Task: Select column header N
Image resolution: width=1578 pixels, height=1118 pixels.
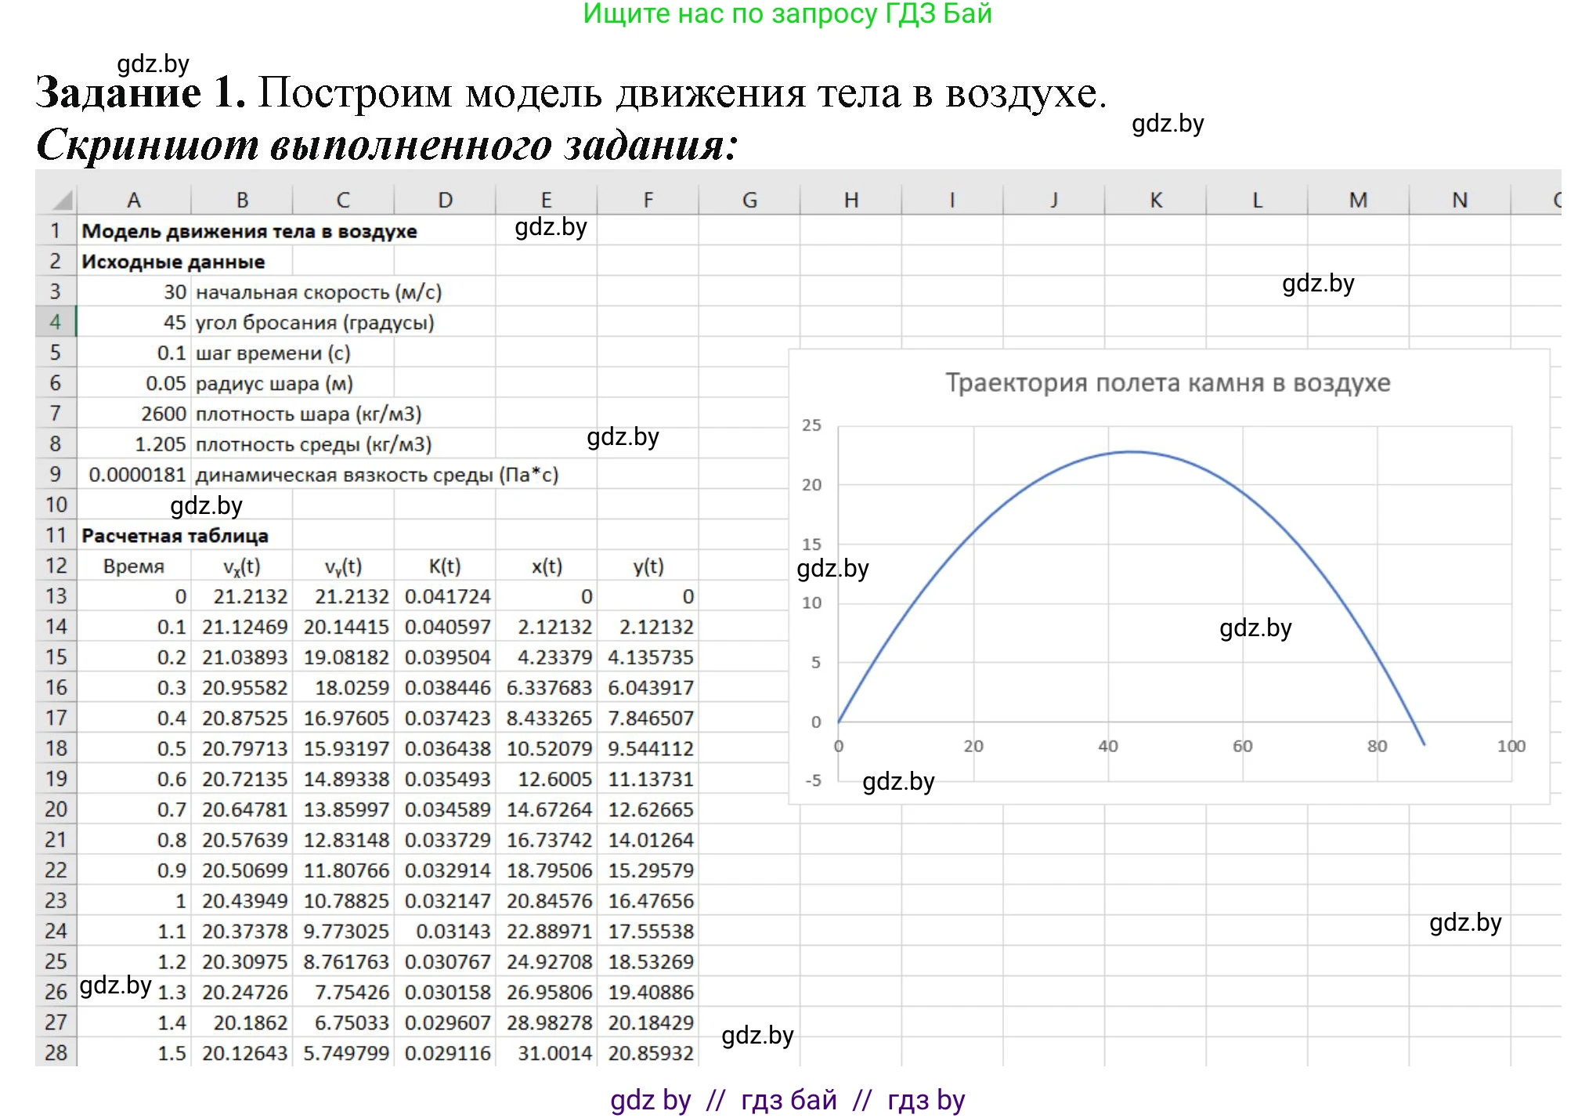Action: (1458, 200)
